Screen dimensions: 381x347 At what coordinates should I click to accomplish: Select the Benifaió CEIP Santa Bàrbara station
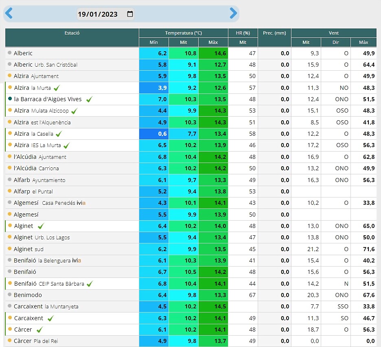(49, 284)
